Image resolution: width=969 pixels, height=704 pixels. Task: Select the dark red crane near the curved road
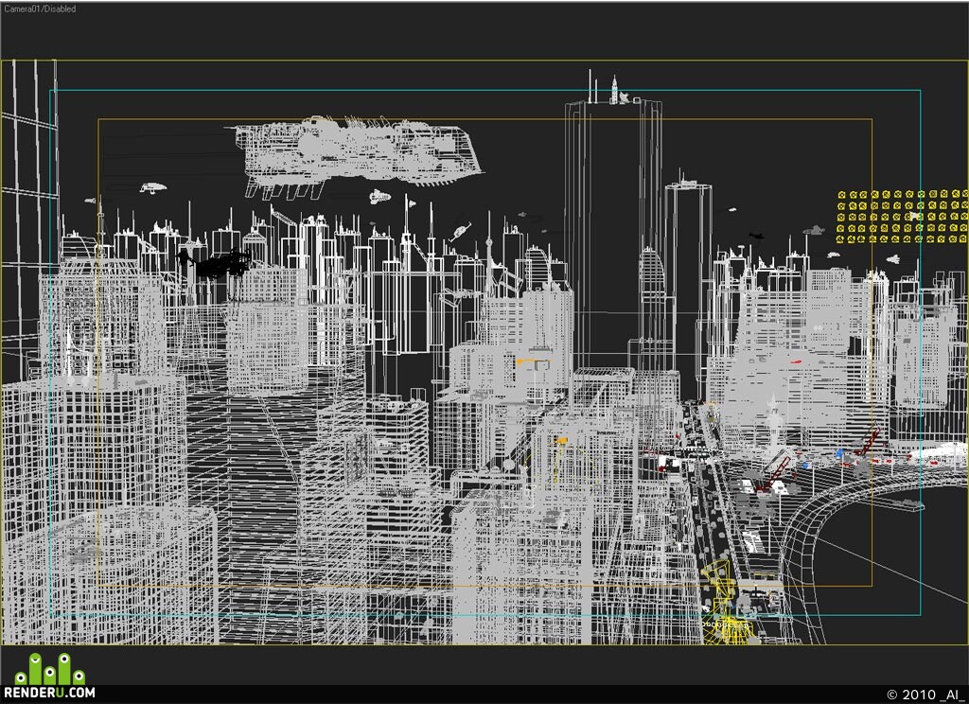click(774, 475)
